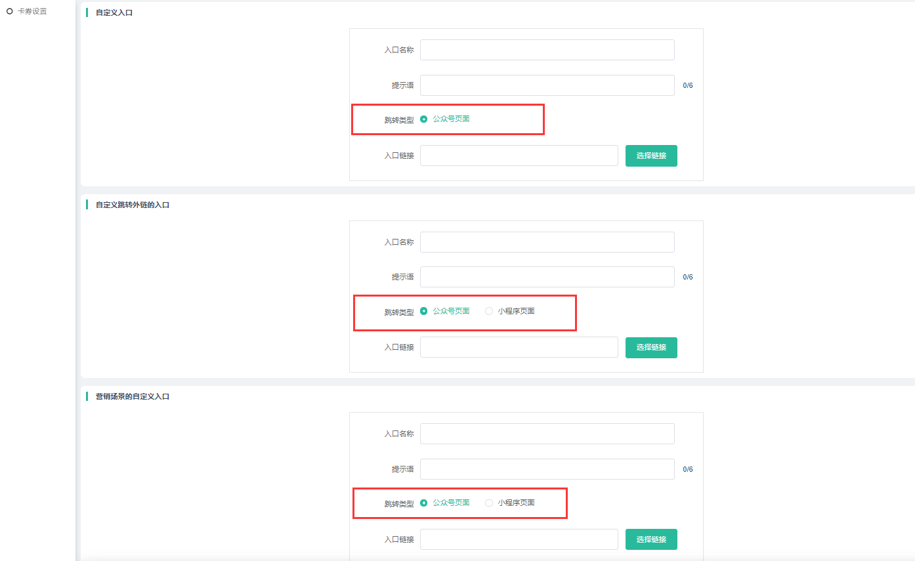Click the circle icon beside 卡券设置
The image size is (915, 561).
pos(10,11)
